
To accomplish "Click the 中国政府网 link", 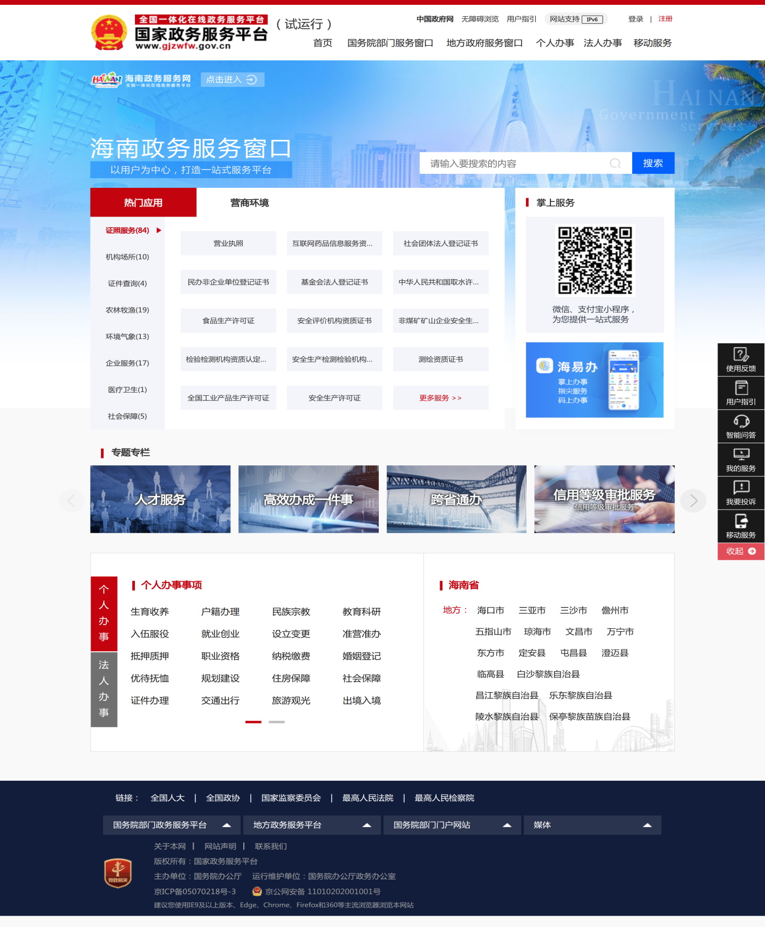I will pyautogui.click(x=435, y=19).
